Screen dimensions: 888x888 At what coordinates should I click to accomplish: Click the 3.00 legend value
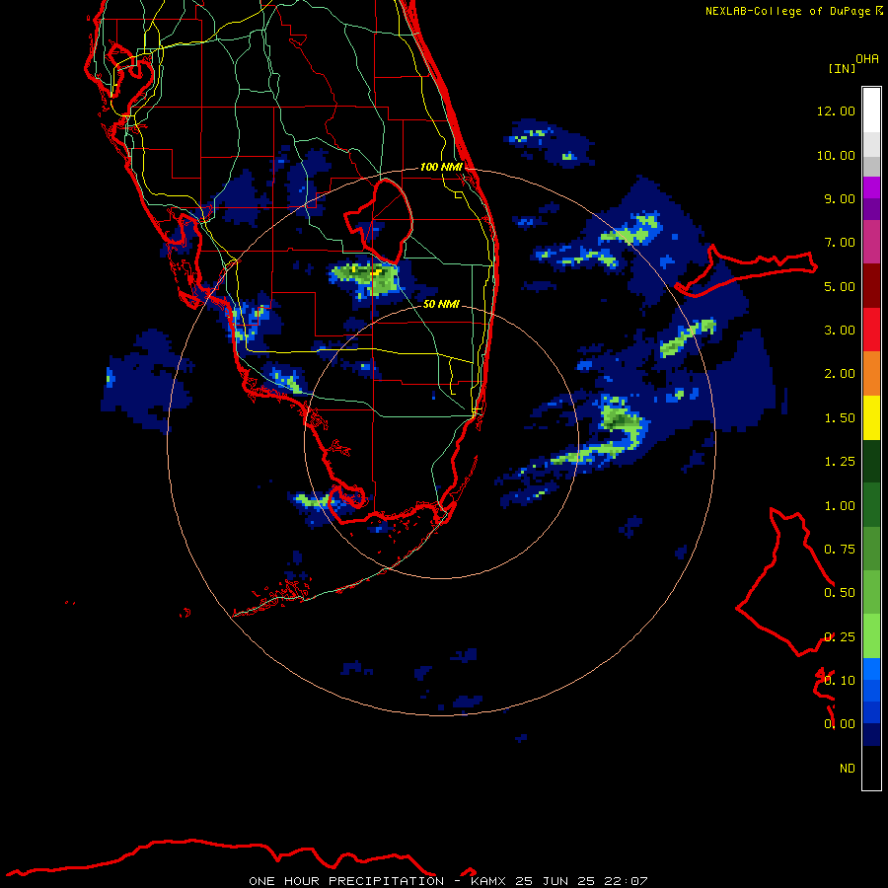(839, 331)
